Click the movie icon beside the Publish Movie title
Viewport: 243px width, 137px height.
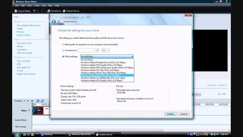pyautogui.click(x=59, y=22)
